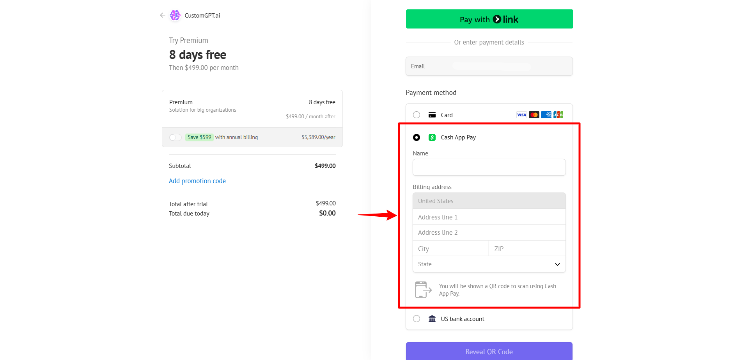This screenshot has height=360, width=741.
Task: Click the '8 days free' heading
Action: (x=198, y=55)
